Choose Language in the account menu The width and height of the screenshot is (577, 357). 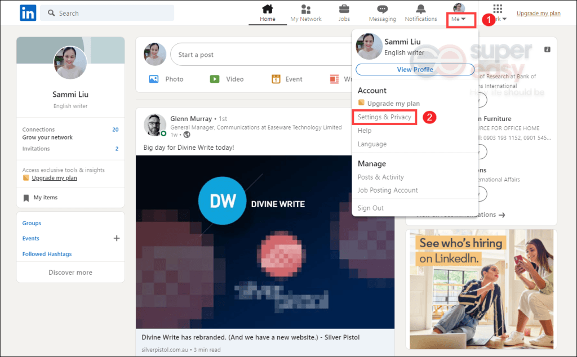372,144
